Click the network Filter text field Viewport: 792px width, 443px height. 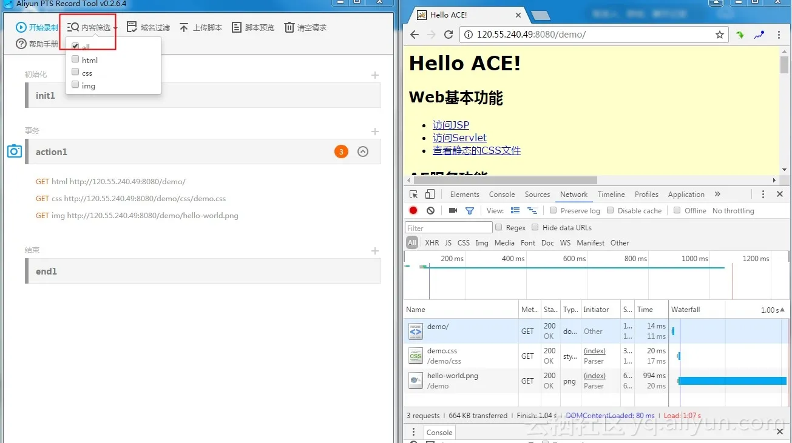click(448, 228)
